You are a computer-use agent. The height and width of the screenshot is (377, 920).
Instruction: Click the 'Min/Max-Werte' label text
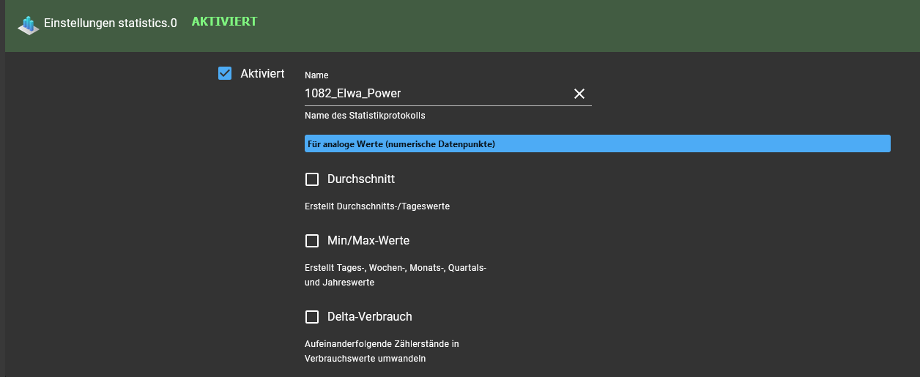368,241
